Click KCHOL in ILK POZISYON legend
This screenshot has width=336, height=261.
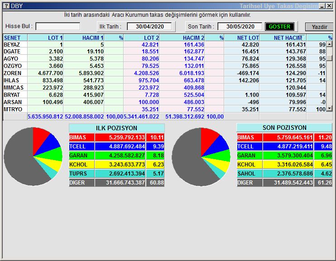click(x=82, y=165)
